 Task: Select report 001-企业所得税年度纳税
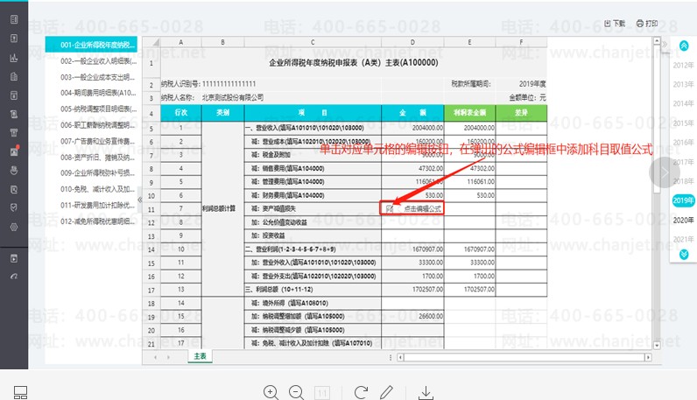point(91,45)
